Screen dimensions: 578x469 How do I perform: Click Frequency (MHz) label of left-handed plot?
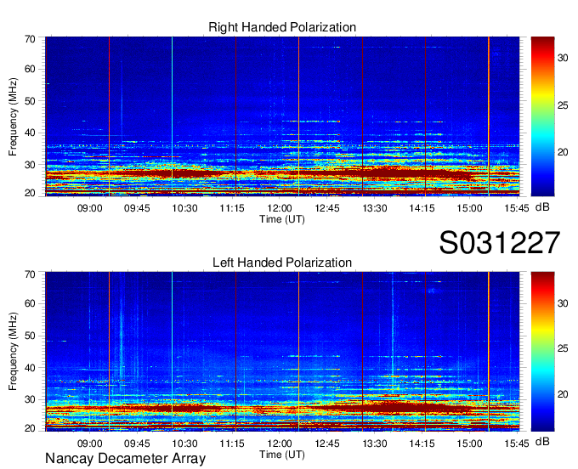[13, 352]
